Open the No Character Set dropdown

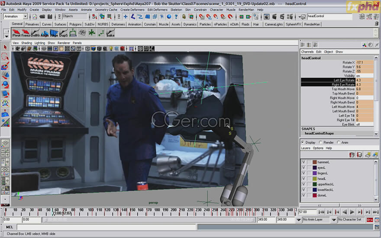[334, 220]
